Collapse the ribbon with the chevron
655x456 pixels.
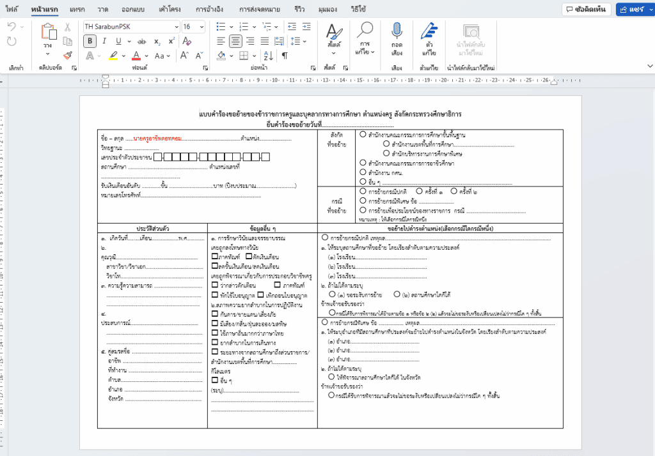(650, 66)
